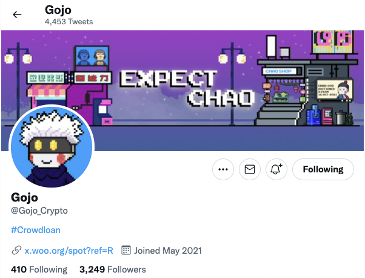Click the calendar icon near Joined date

(x=126, y=251)
